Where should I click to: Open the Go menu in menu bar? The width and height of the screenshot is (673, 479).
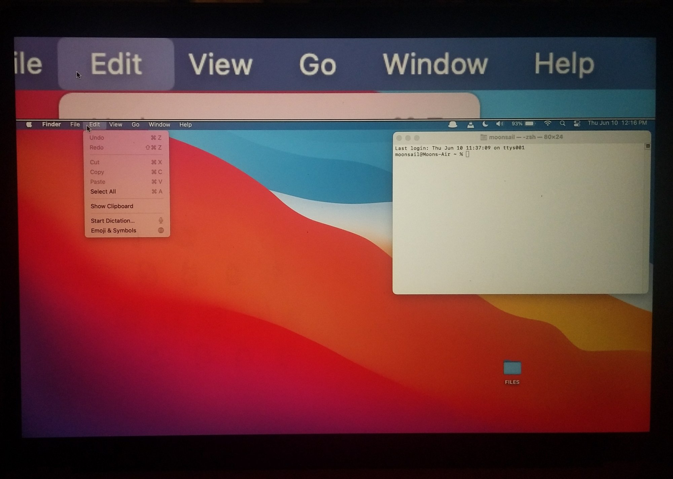click(x=135, y=125)
